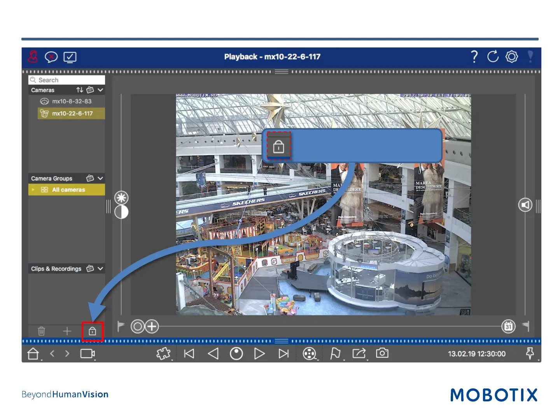Click the puzzle piece icon
This screenshot has width=560, height=420.
[x=163, y=353]
